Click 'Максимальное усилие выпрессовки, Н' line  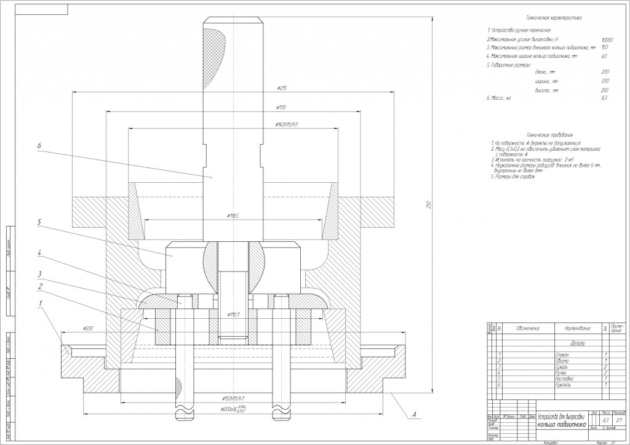click(522, 39)
